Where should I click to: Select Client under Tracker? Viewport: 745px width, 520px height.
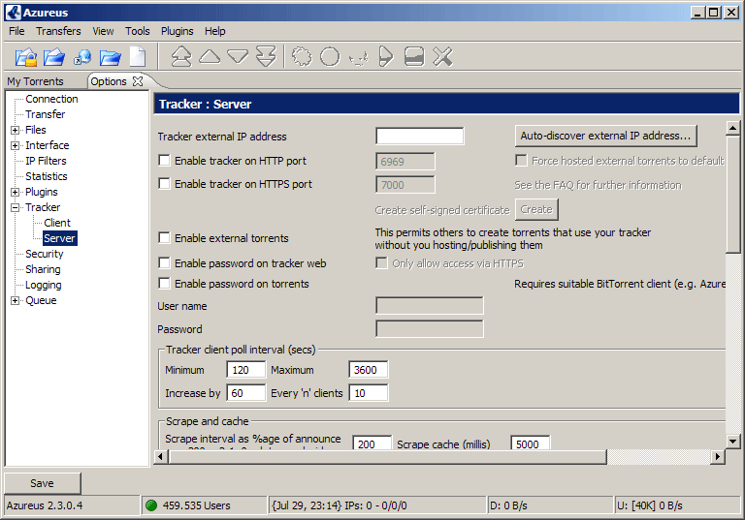[x=57, y=223]
